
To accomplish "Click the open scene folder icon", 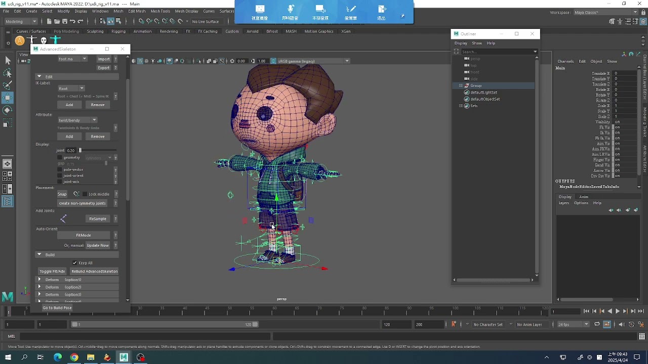I will click(57, 21).
